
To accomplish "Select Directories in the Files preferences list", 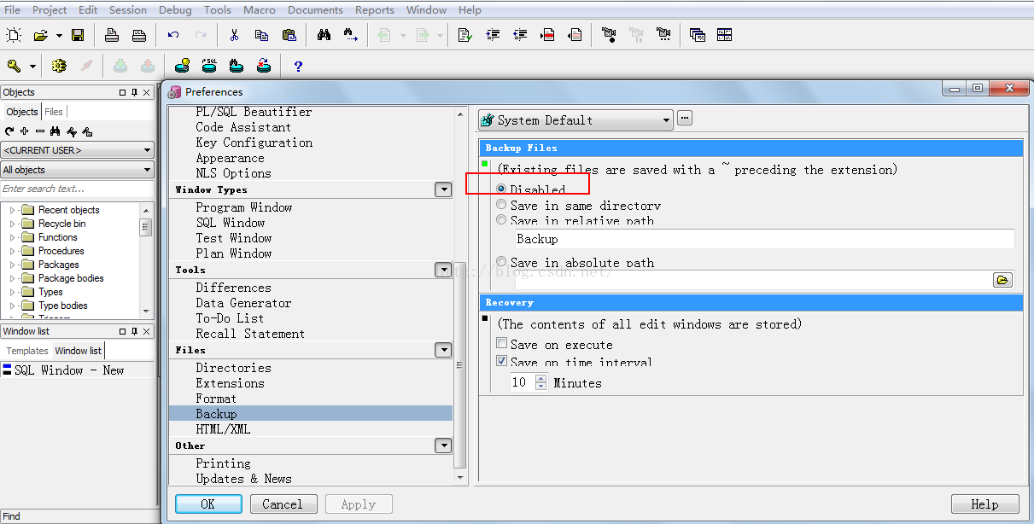I will pos(233,368).
